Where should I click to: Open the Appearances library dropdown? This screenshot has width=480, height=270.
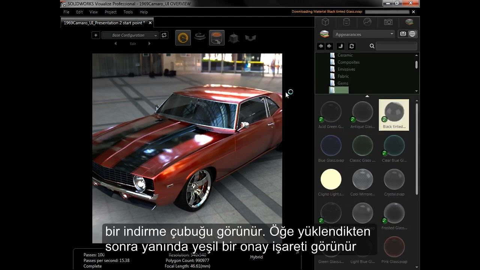pos(364,34)
